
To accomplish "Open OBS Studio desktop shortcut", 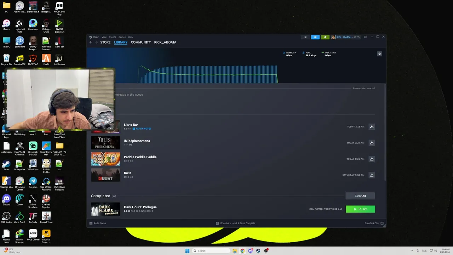I will [x=6, y=218].
